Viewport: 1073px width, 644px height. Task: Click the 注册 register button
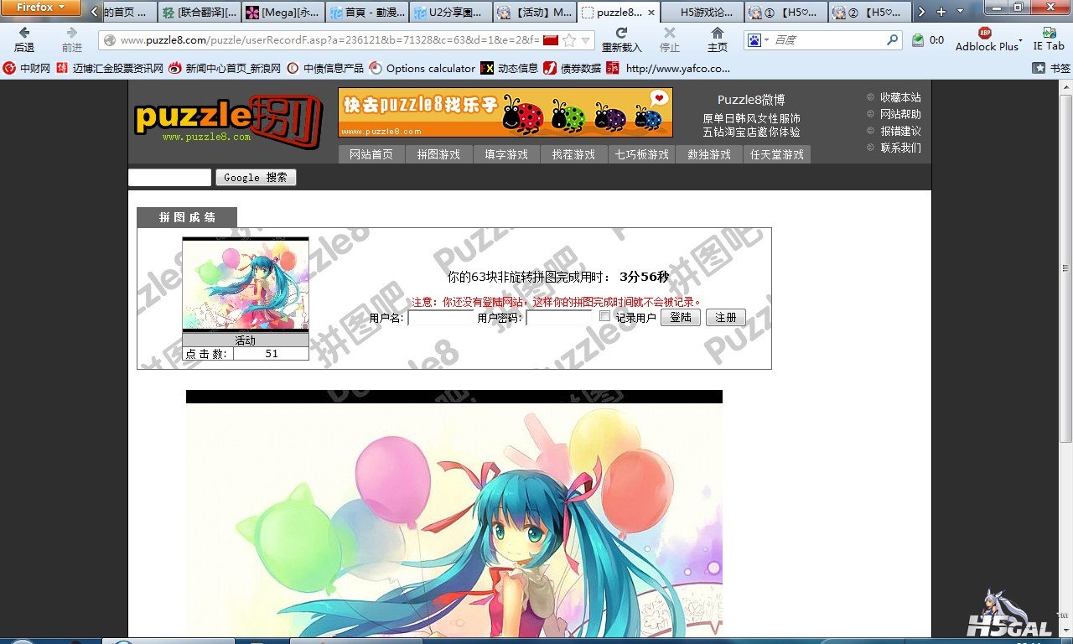(x=726, y=318)
